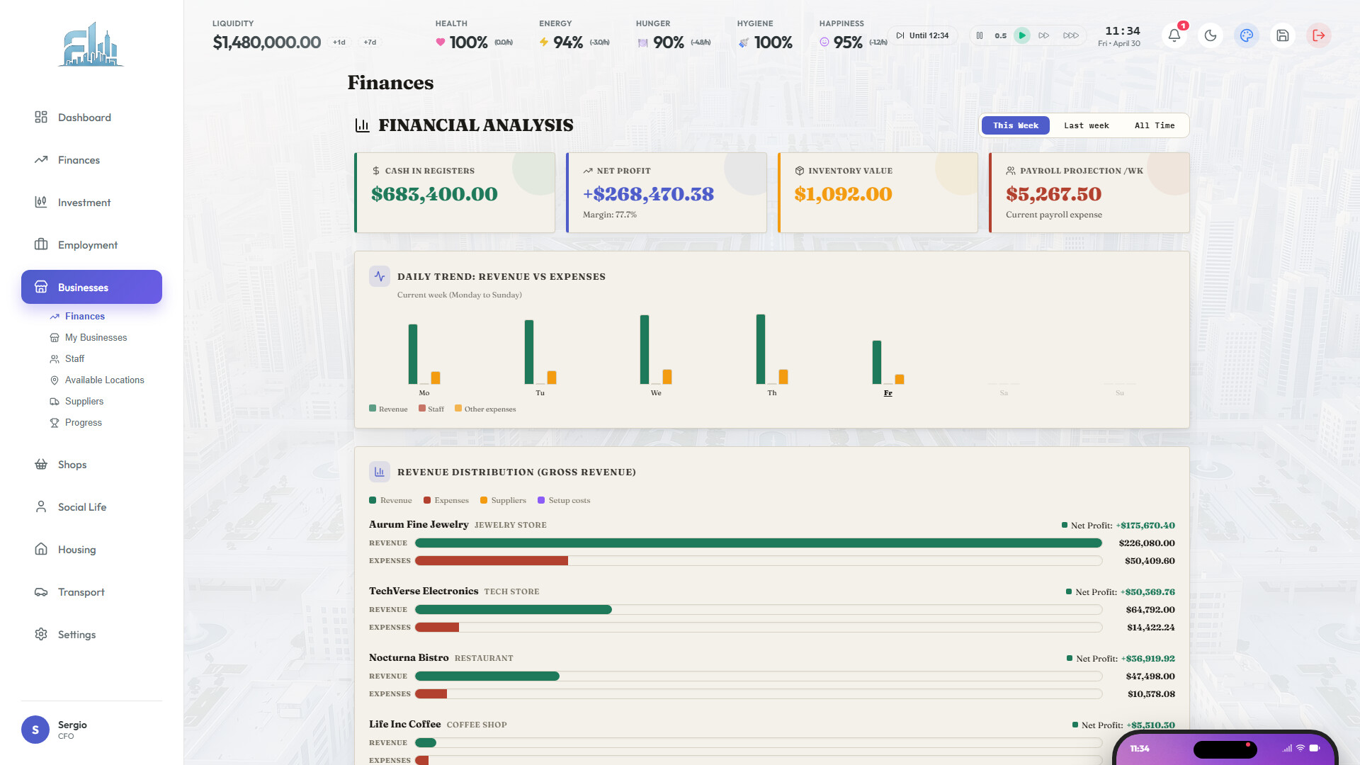Toggle dark mode with the moon icon
Image resolution: width=1360 pixels, height=765 pixels.
point(1211,35)
